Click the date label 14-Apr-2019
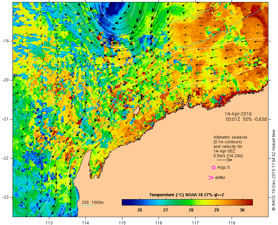The width and height of the screenshot is (278, 225). [238, 114]
